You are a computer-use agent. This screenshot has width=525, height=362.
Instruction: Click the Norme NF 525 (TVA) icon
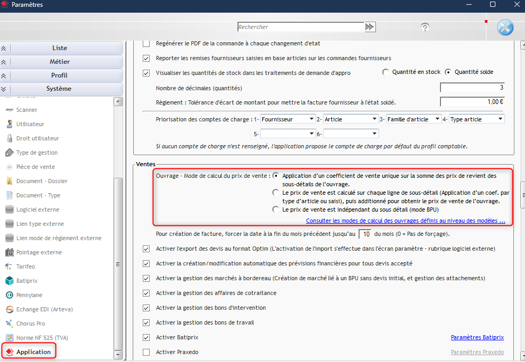(x=10, y=338)
